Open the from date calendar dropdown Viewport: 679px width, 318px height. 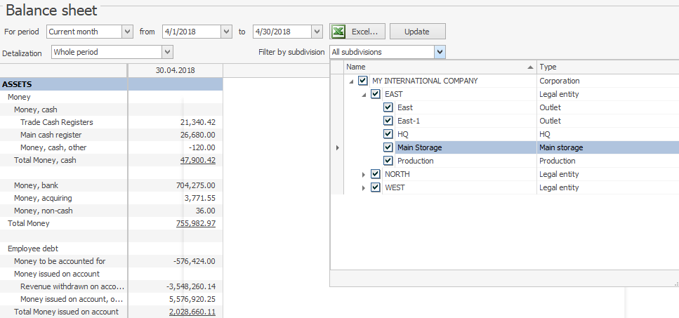pos(226,32)
